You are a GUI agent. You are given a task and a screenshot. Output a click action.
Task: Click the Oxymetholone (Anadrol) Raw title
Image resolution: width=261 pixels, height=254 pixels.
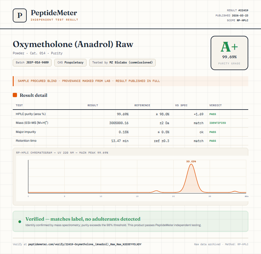(73, 44)
